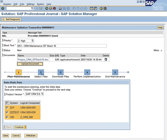Open the Settings menu
Viewport: 167px width, 140px height.
coord(30,4)
